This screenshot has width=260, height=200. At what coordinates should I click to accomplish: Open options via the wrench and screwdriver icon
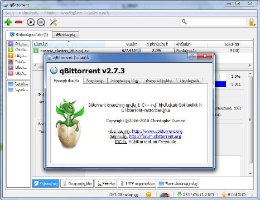click(53, 22)
